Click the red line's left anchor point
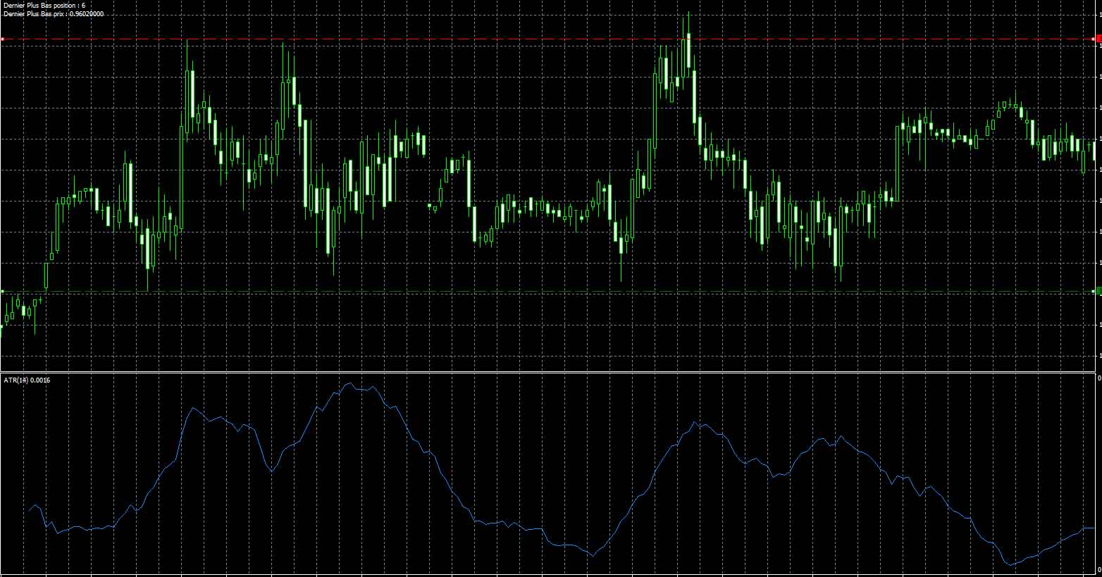 2,39
